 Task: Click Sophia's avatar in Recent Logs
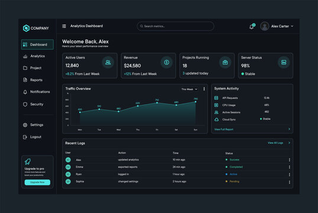(x=68, y=182)
